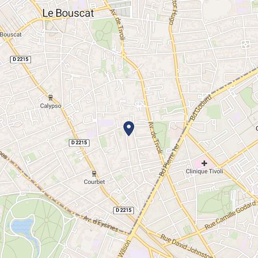Click the dark blue location pin marker
The image size is (258, 258).
pyautogui.click(x=129, y=129)
